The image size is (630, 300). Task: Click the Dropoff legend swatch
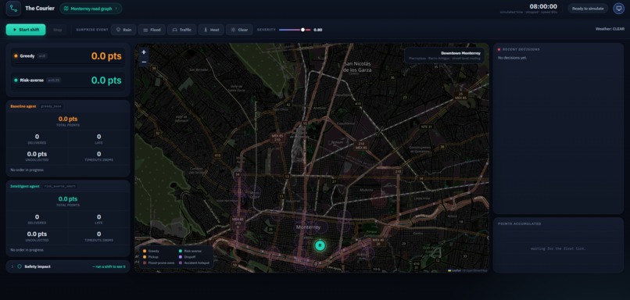181,256
